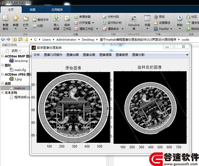Collapse the 文本文档 file group
Image resolution: width=199 pixels, height=166 pixels.
2,92
